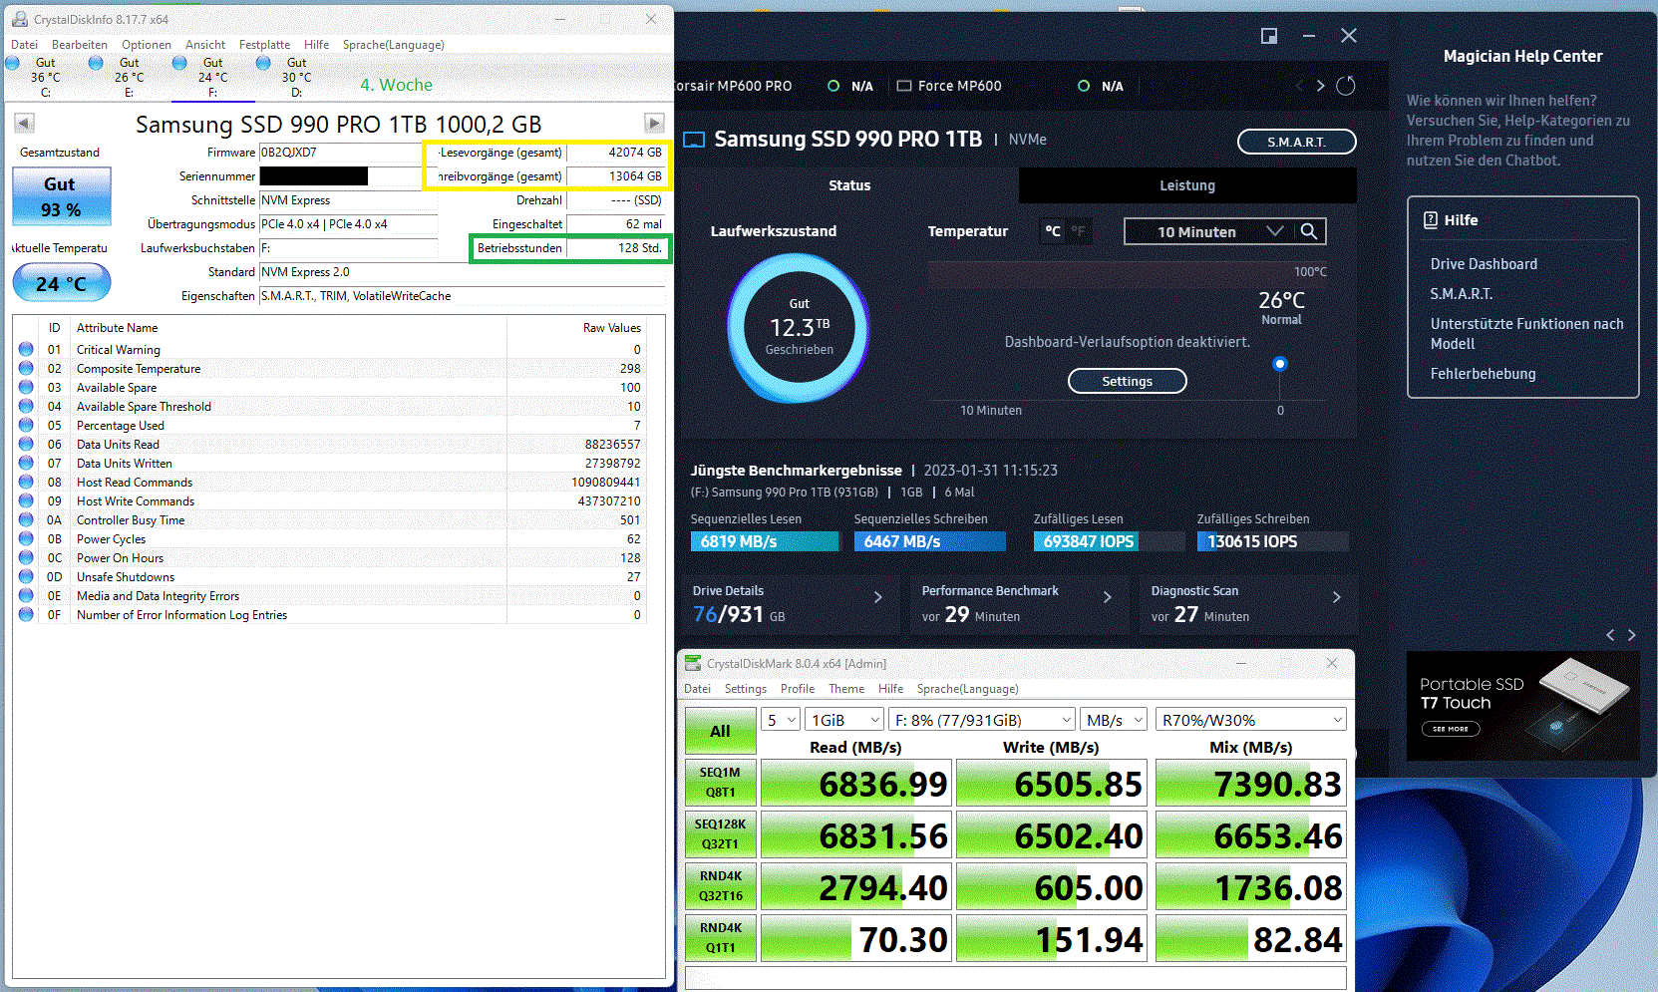Click the Critical Warning status orb
The image size is (1658, 992).
coord(26,349)
